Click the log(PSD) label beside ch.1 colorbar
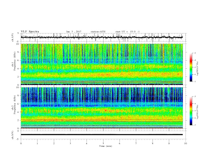This screenshot has height=161, width=209. 198,69
